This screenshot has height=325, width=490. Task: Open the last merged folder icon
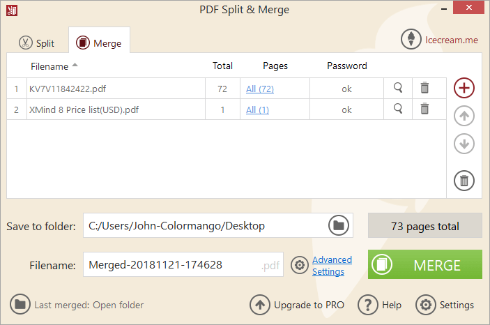[x=20, y=304]
